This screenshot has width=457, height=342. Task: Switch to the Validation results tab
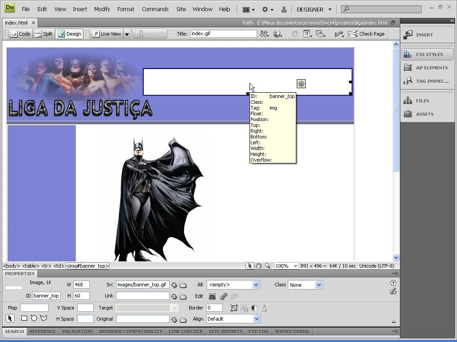77,331
